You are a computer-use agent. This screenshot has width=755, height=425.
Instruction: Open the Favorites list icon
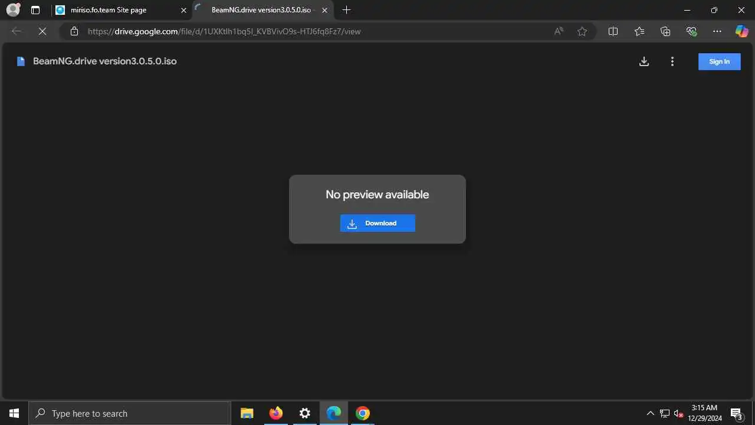pyautogui.click(x=639, y=31)
